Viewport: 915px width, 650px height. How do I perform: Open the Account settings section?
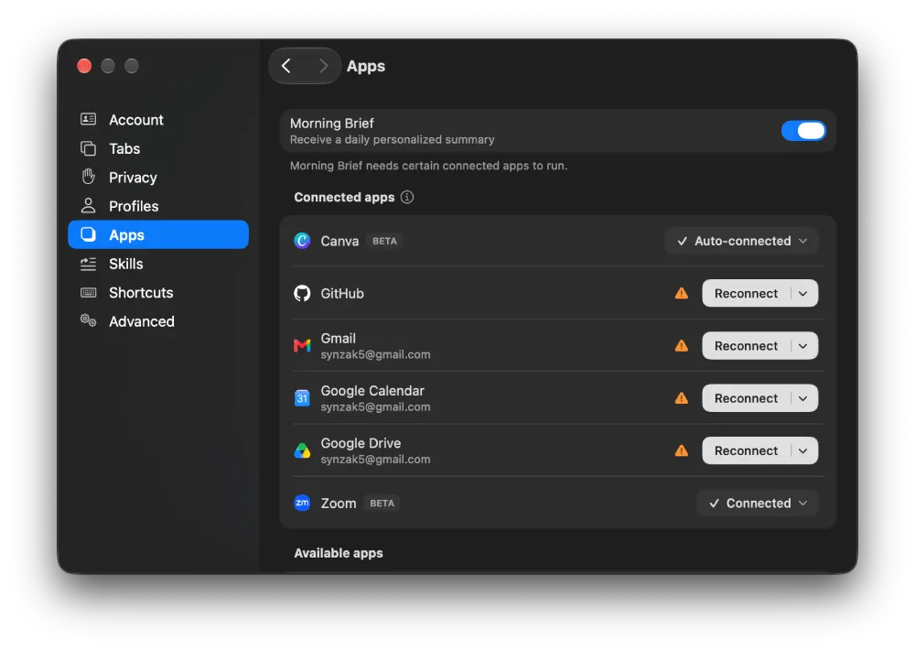click(158, 120)
